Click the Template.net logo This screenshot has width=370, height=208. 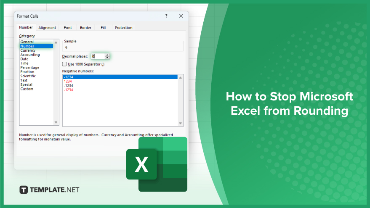[x=49, y=190]
